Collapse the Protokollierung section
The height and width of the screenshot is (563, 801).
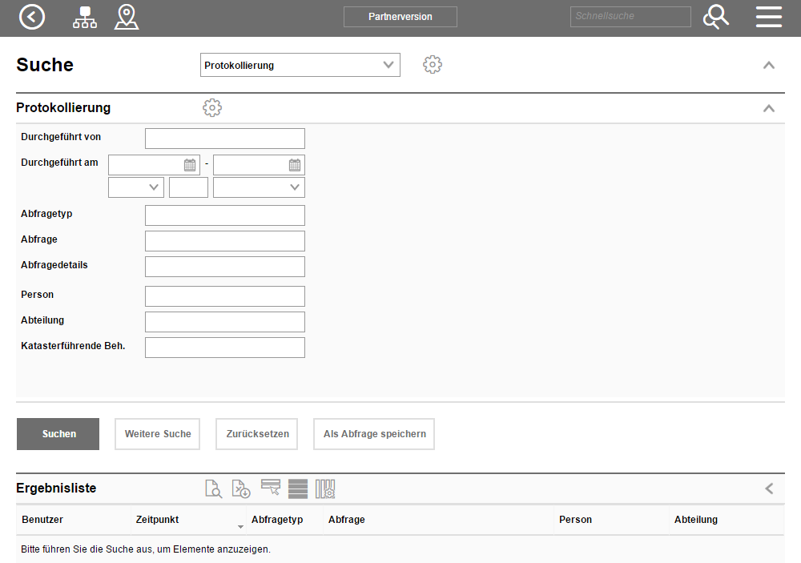point(768,108)
